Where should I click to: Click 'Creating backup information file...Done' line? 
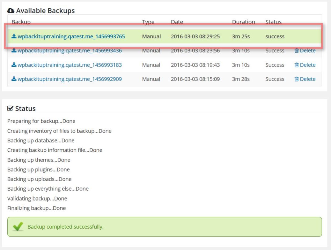pyautogui.click(x=55, y=150)
